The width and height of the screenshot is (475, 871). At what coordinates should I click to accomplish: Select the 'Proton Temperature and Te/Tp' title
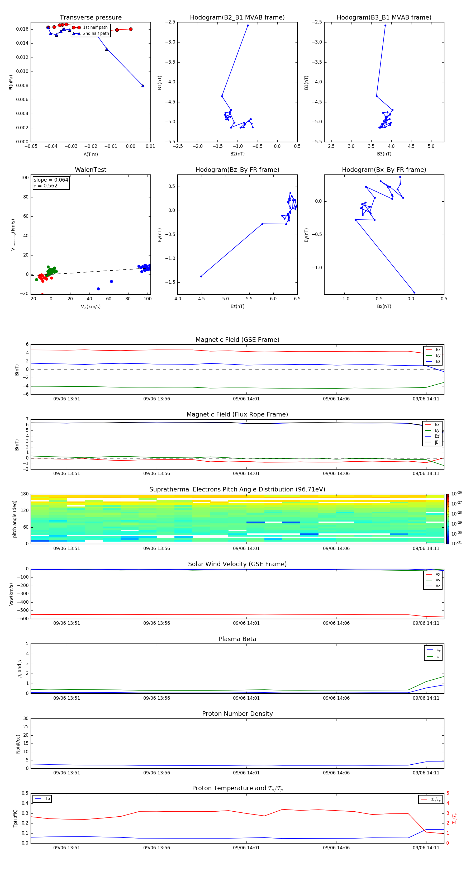pos(237,788)
